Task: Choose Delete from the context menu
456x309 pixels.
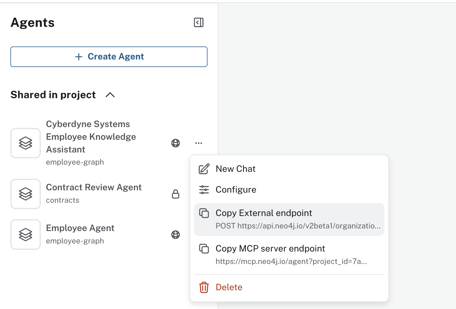Action: point(289,287)
